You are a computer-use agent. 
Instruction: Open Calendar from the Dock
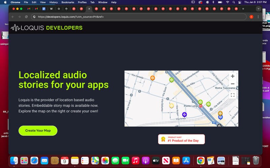click(64, 161)
